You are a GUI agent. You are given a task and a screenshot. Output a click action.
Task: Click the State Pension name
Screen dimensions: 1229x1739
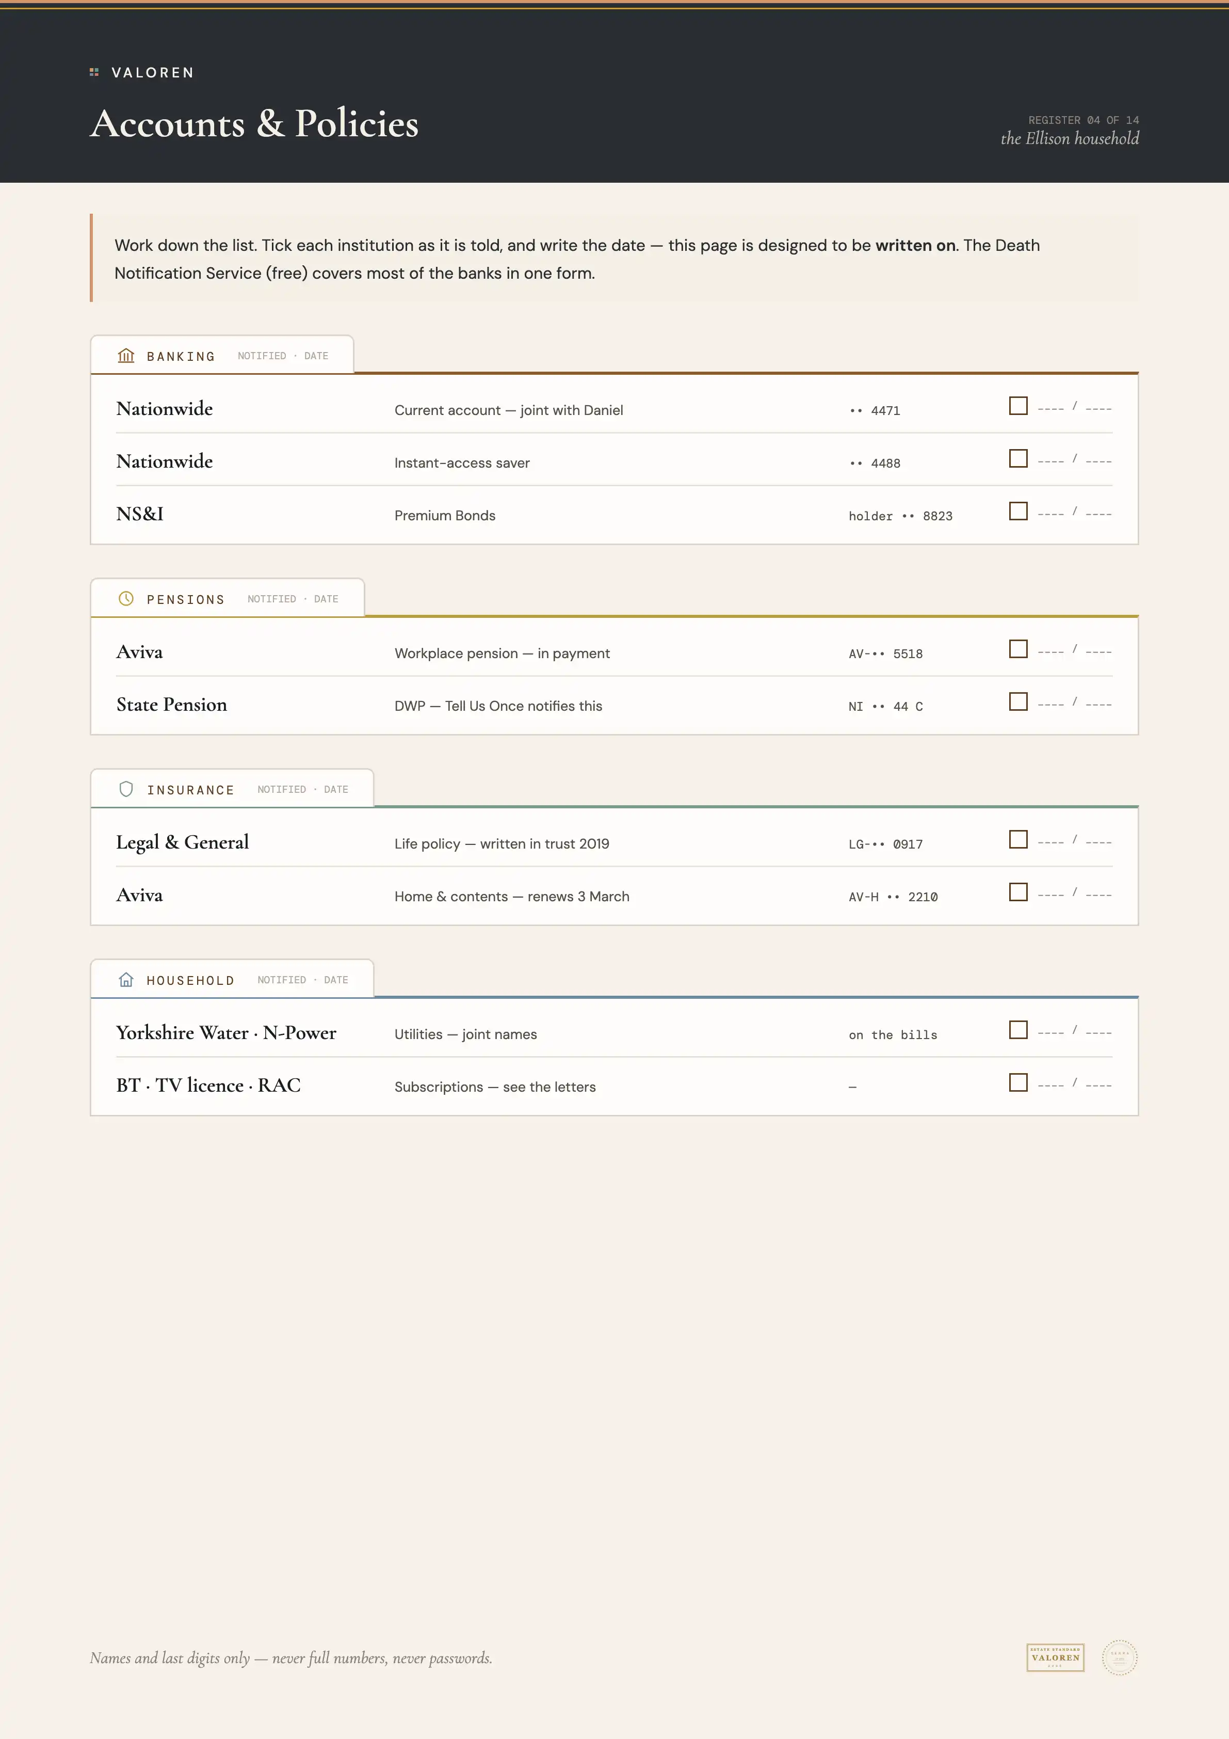pos(171,705)
